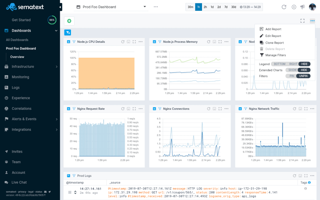The width and height of the screenshot is (320, 200).
Task: Click the green add component plus button
Action: pos(69,21)
